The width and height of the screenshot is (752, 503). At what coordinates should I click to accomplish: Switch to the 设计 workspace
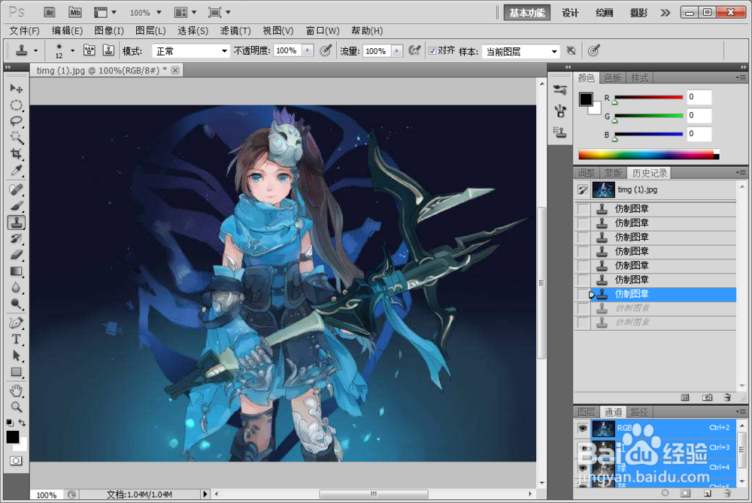pos(570,13)
